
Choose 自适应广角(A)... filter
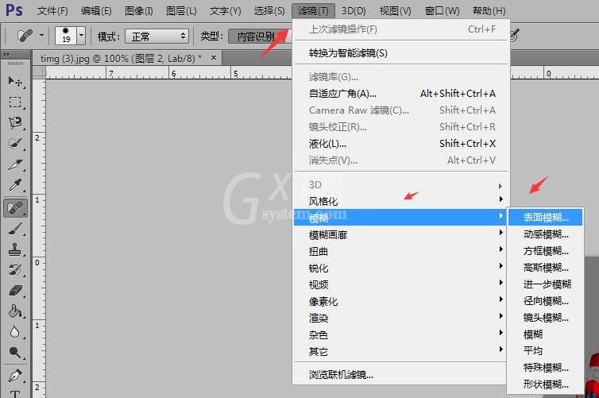(x=401, y=94)
